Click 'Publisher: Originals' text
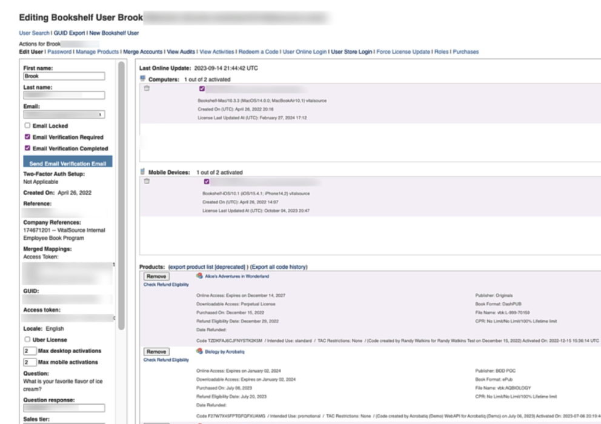601x424 pixels. coord(494,296)
